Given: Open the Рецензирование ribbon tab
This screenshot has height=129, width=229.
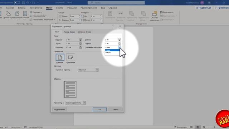Looking at the screenshot, I should 89,8.
